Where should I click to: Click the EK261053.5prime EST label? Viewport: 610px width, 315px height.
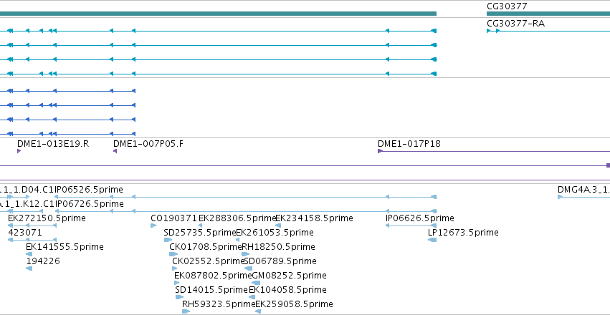pyautogui.click(x=275, y=233)
